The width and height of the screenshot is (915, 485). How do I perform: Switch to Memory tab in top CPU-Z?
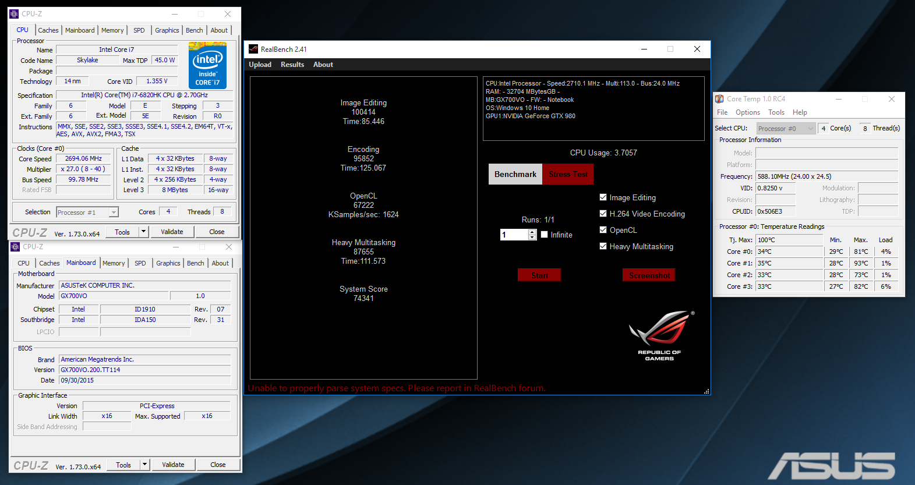pos(112,30)
